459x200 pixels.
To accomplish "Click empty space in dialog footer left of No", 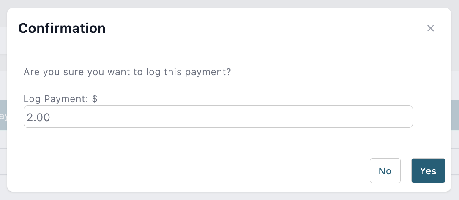I will pos(187,171).
